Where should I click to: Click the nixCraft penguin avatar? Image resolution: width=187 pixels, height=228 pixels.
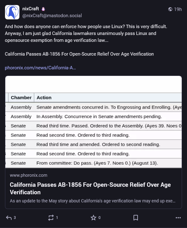click(x=12, y=12)
